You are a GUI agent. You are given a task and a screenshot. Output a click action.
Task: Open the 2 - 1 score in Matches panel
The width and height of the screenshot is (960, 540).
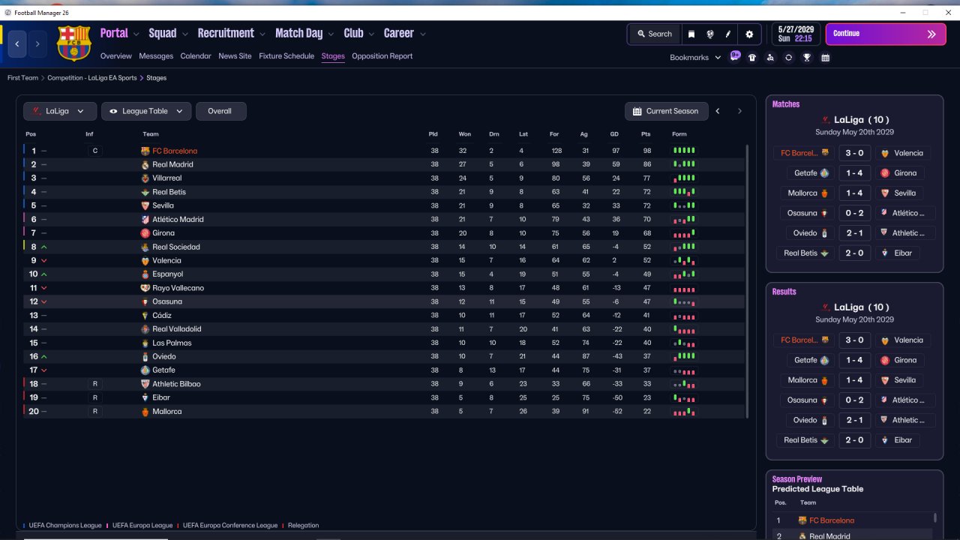[x=854, y=232]
